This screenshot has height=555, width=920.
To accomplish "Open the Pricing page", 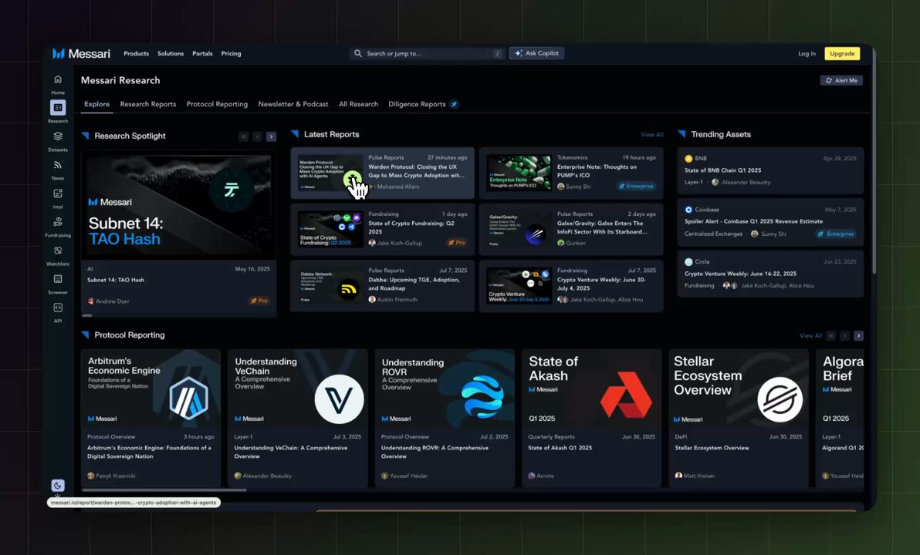I will click(x=232, y=53).
